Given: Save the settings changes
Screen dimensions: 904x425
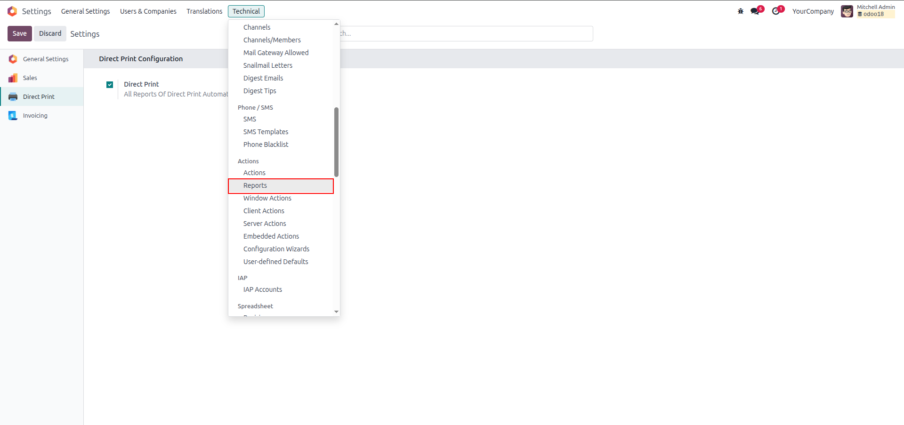Looking at the screenshot, I should [20, 33].
